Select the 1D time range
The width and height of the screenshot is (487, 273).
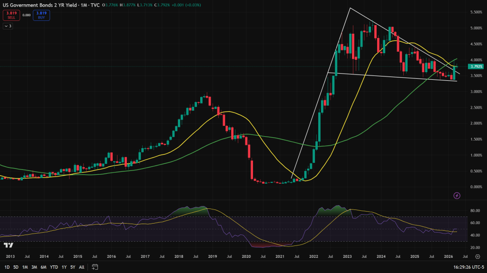pyautogui.click(x=8, y=267)
